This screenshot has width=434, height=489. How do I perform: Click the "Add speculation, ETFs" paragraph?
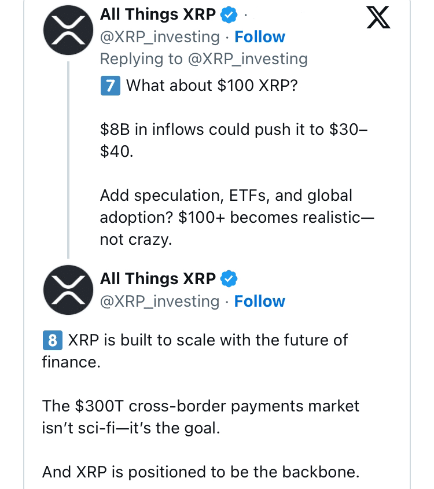[237, 217]
